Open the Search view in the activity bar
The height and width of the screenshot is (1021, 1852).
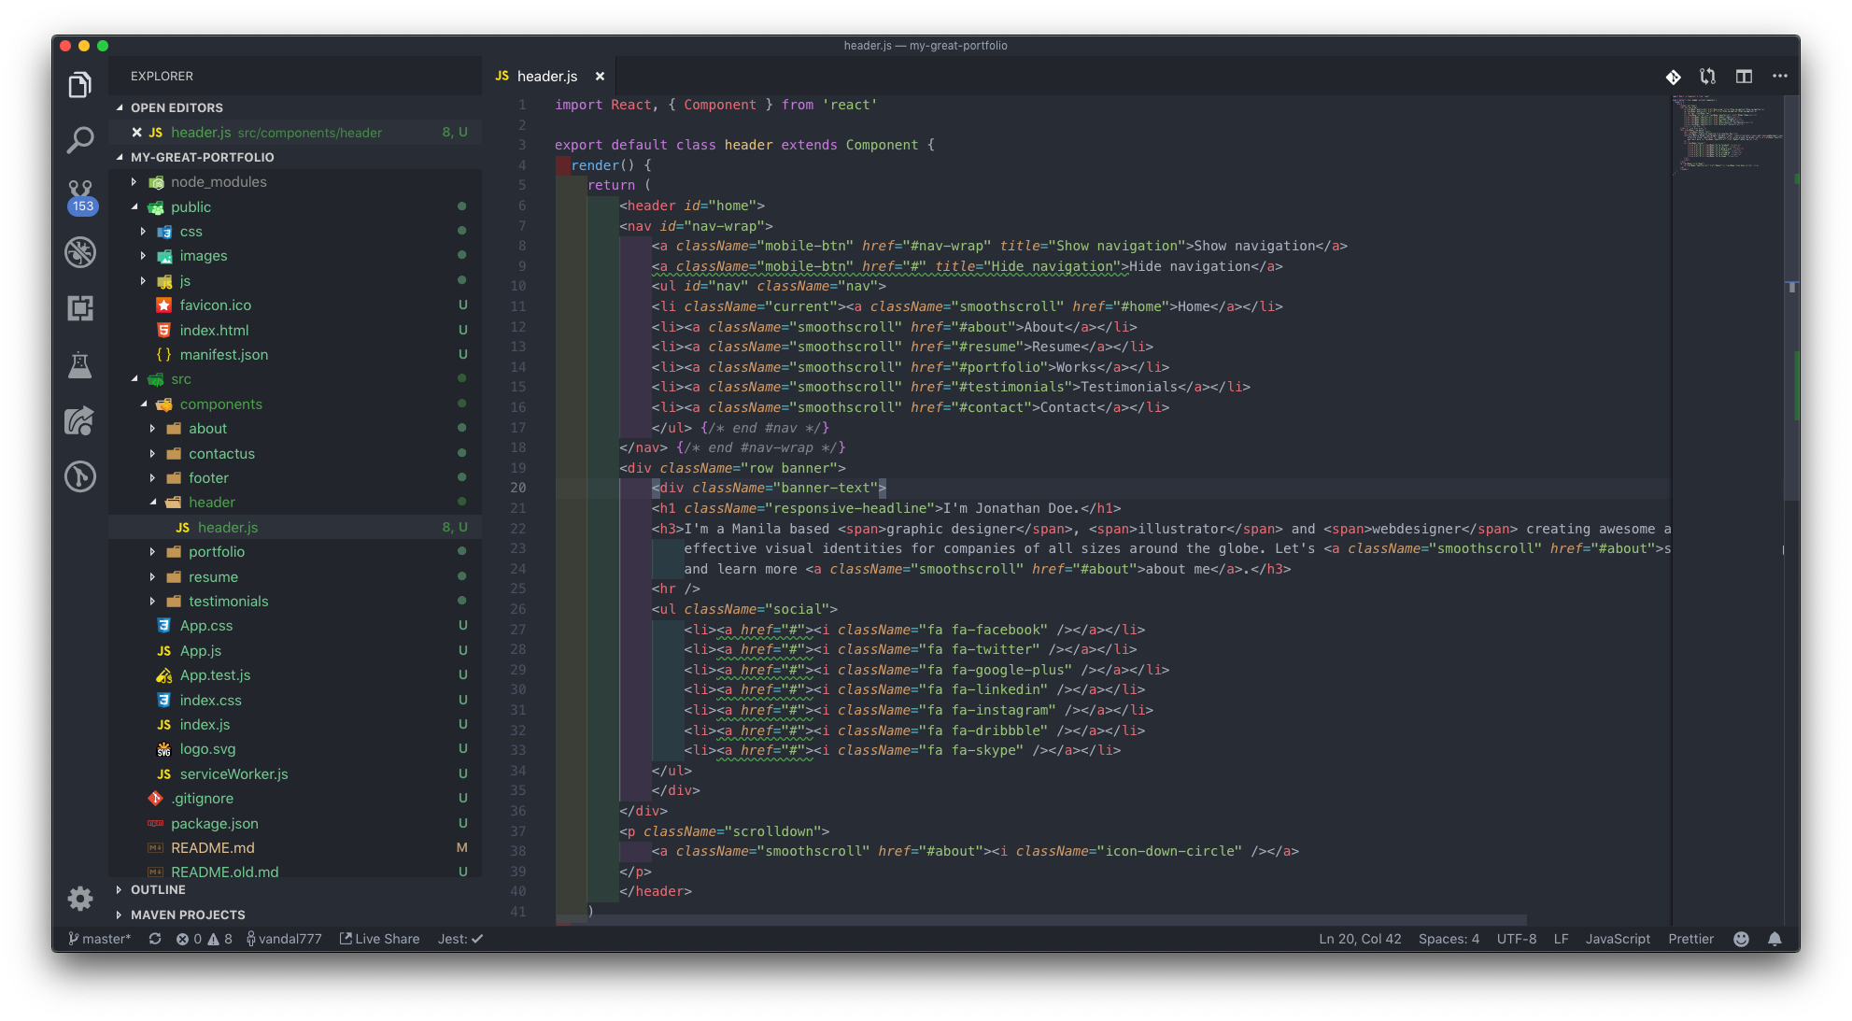point(80,140)
